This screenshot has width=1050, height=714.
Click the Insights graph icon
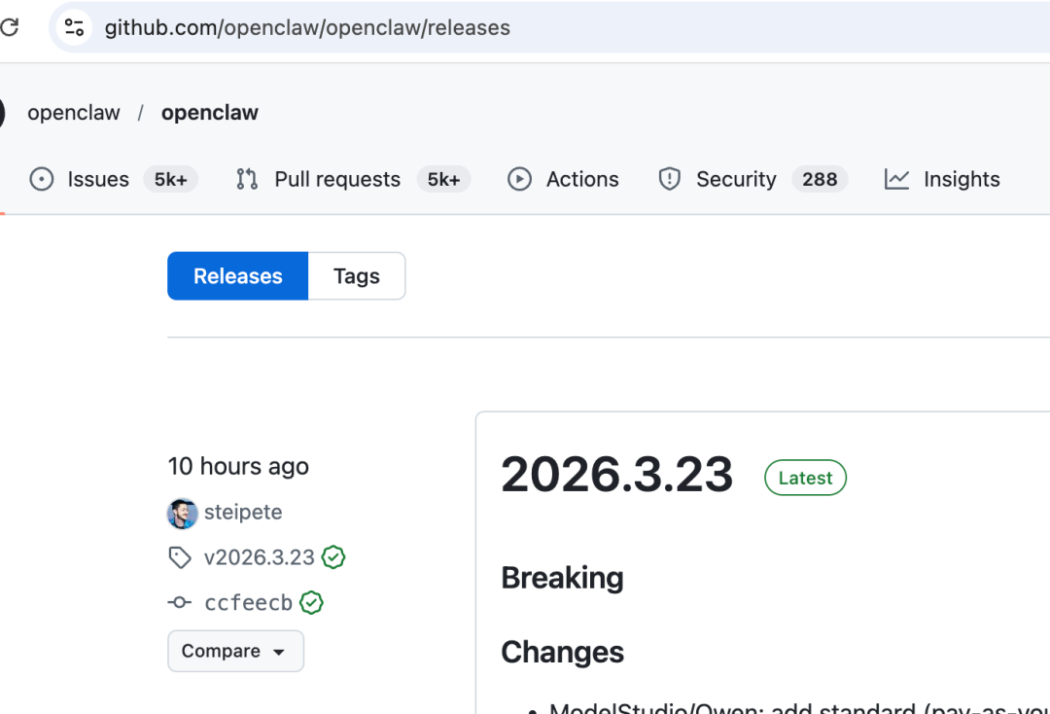tap(896, 180)
